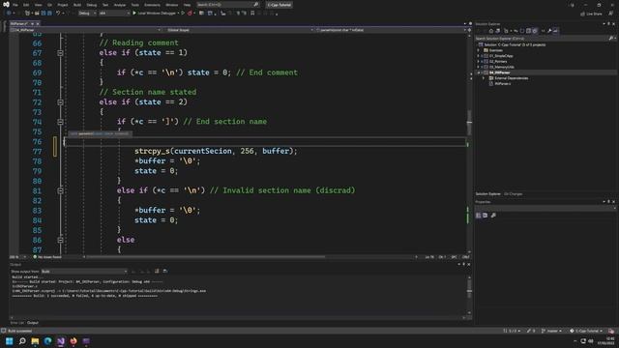Open the File menu
The height and width of the screenshot is (348, 619).
coord(15,5)
